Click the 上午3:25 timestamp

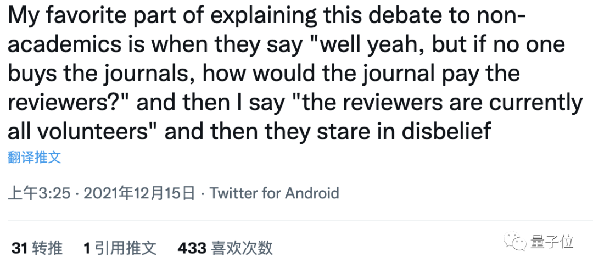tap(39, 193)
